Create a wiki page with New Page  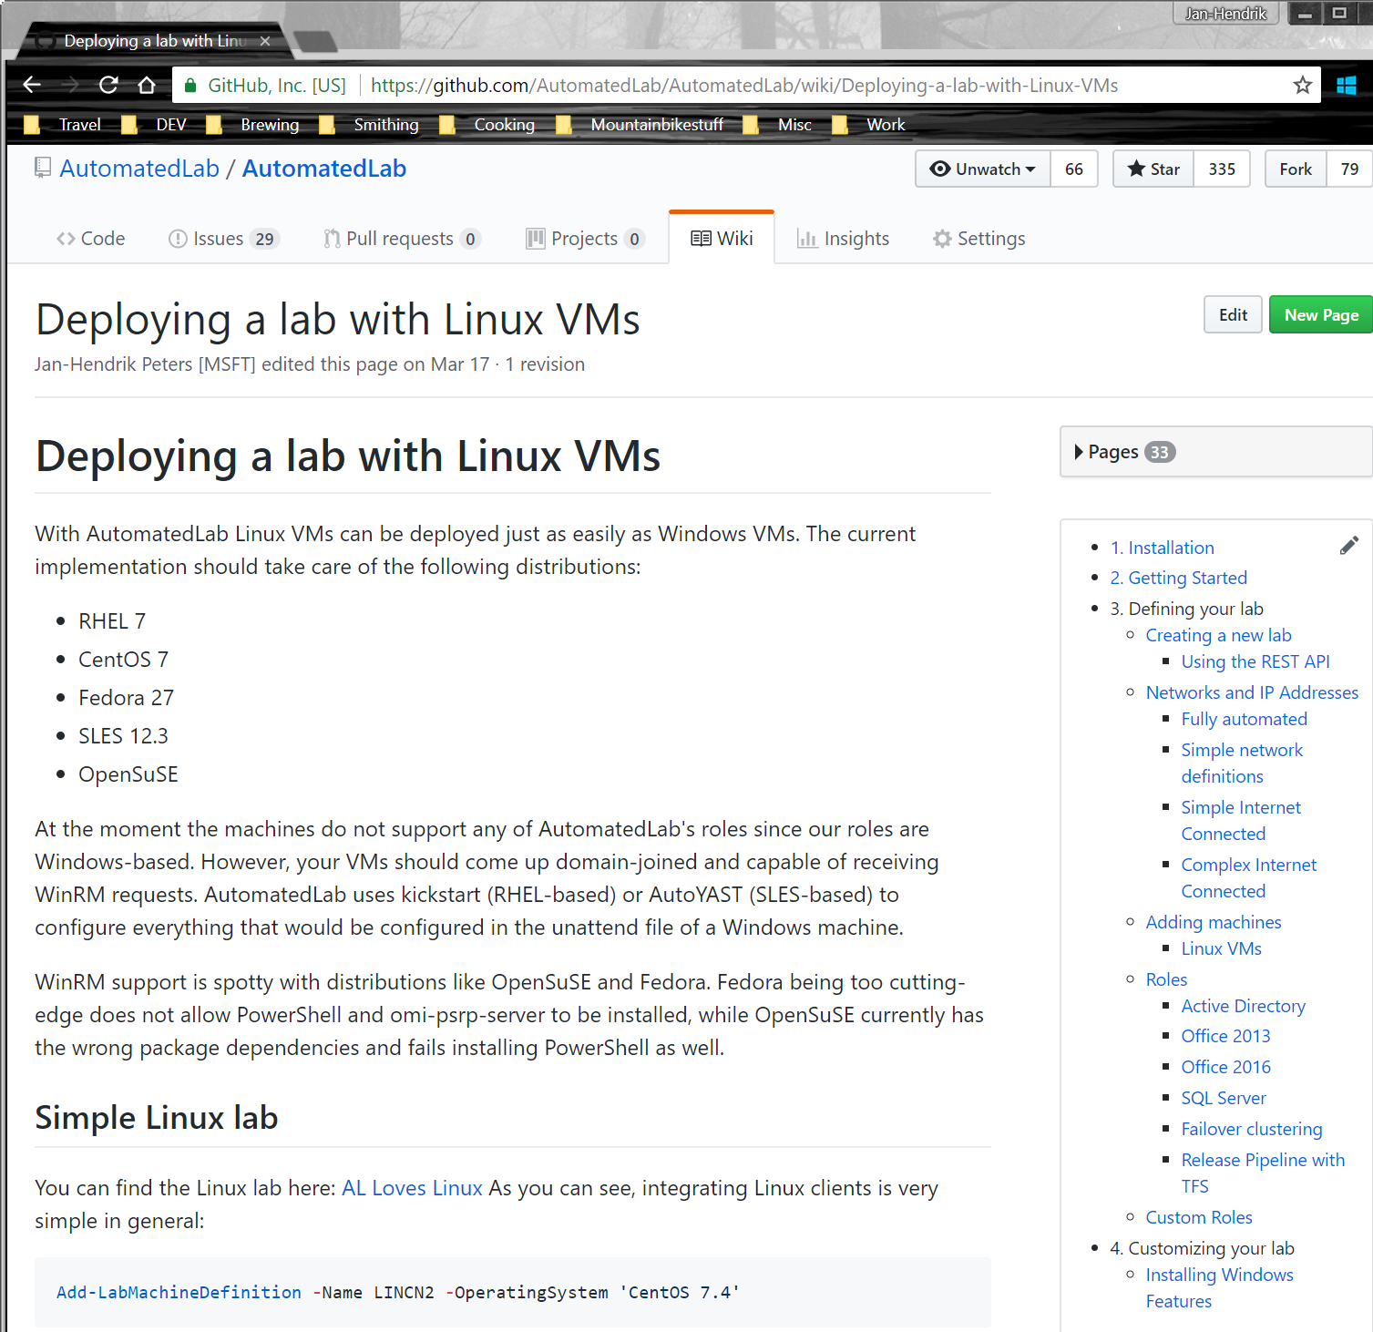[1321, 314]
